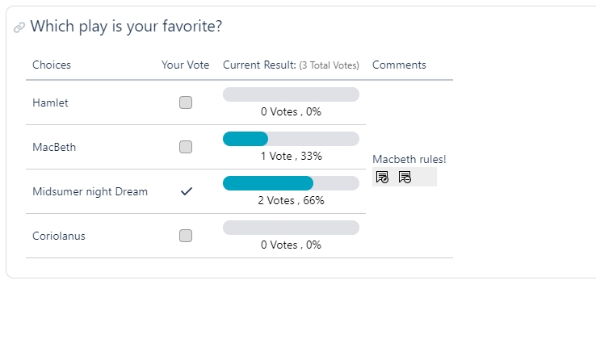Click the delete comment icon under Macbeth rules!

(405, 177)
